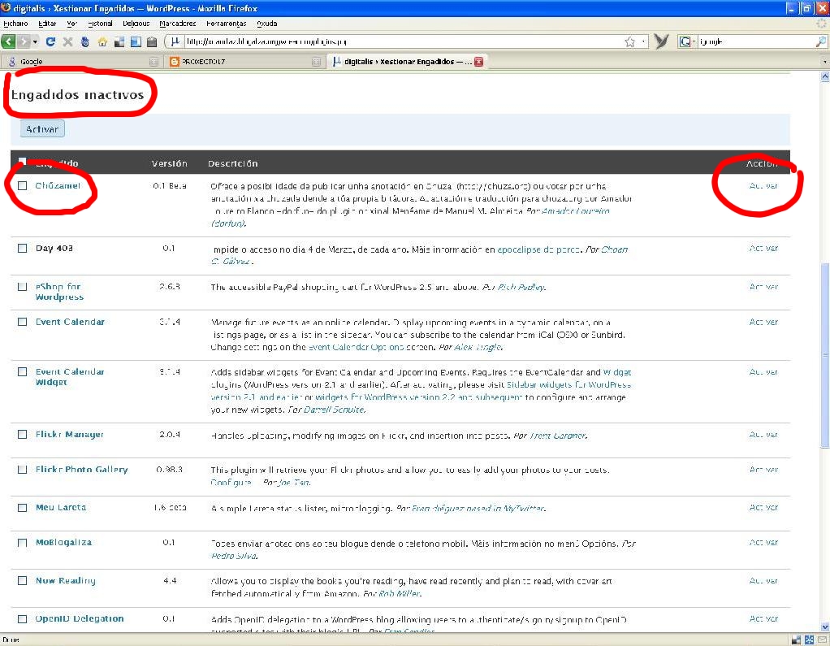Reload the page with the blue refresh icon
This screenshot has height=646, width=830.
coord(51,41)
